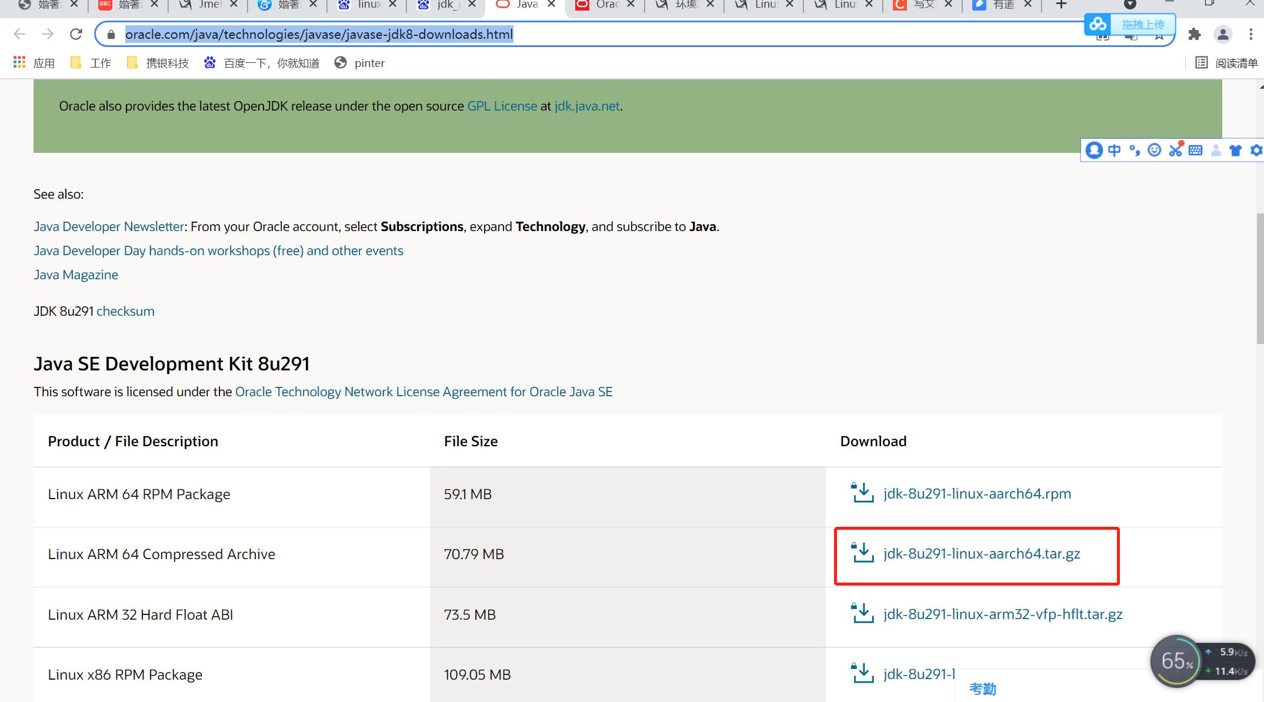1264x702 pixels.
Task: Click the 考勤 popup label
Action: 982,688
